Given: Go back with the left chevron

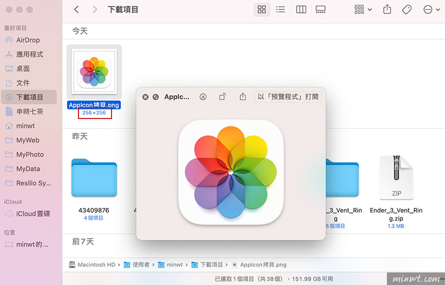Looking at the screenshot, I should (x=76, y=9).
